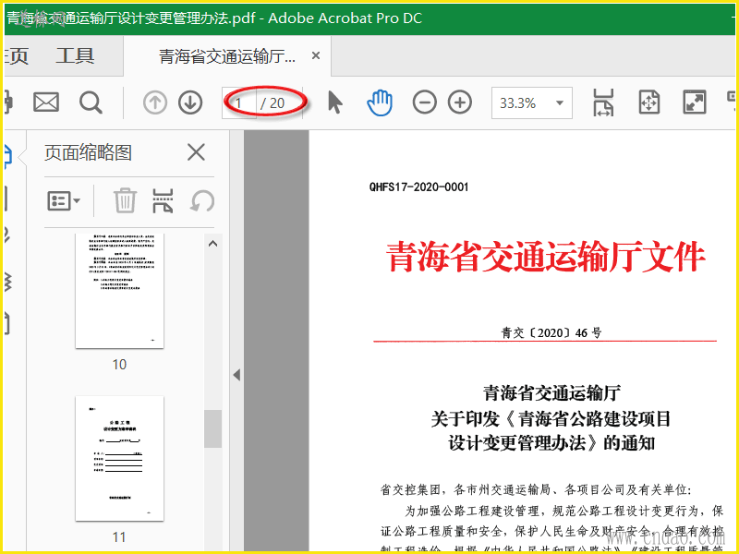Image resolution: width=739 pixels, height=554 pixels.
Task: Select the page 11 thumbnail
Action: (120, 458)
